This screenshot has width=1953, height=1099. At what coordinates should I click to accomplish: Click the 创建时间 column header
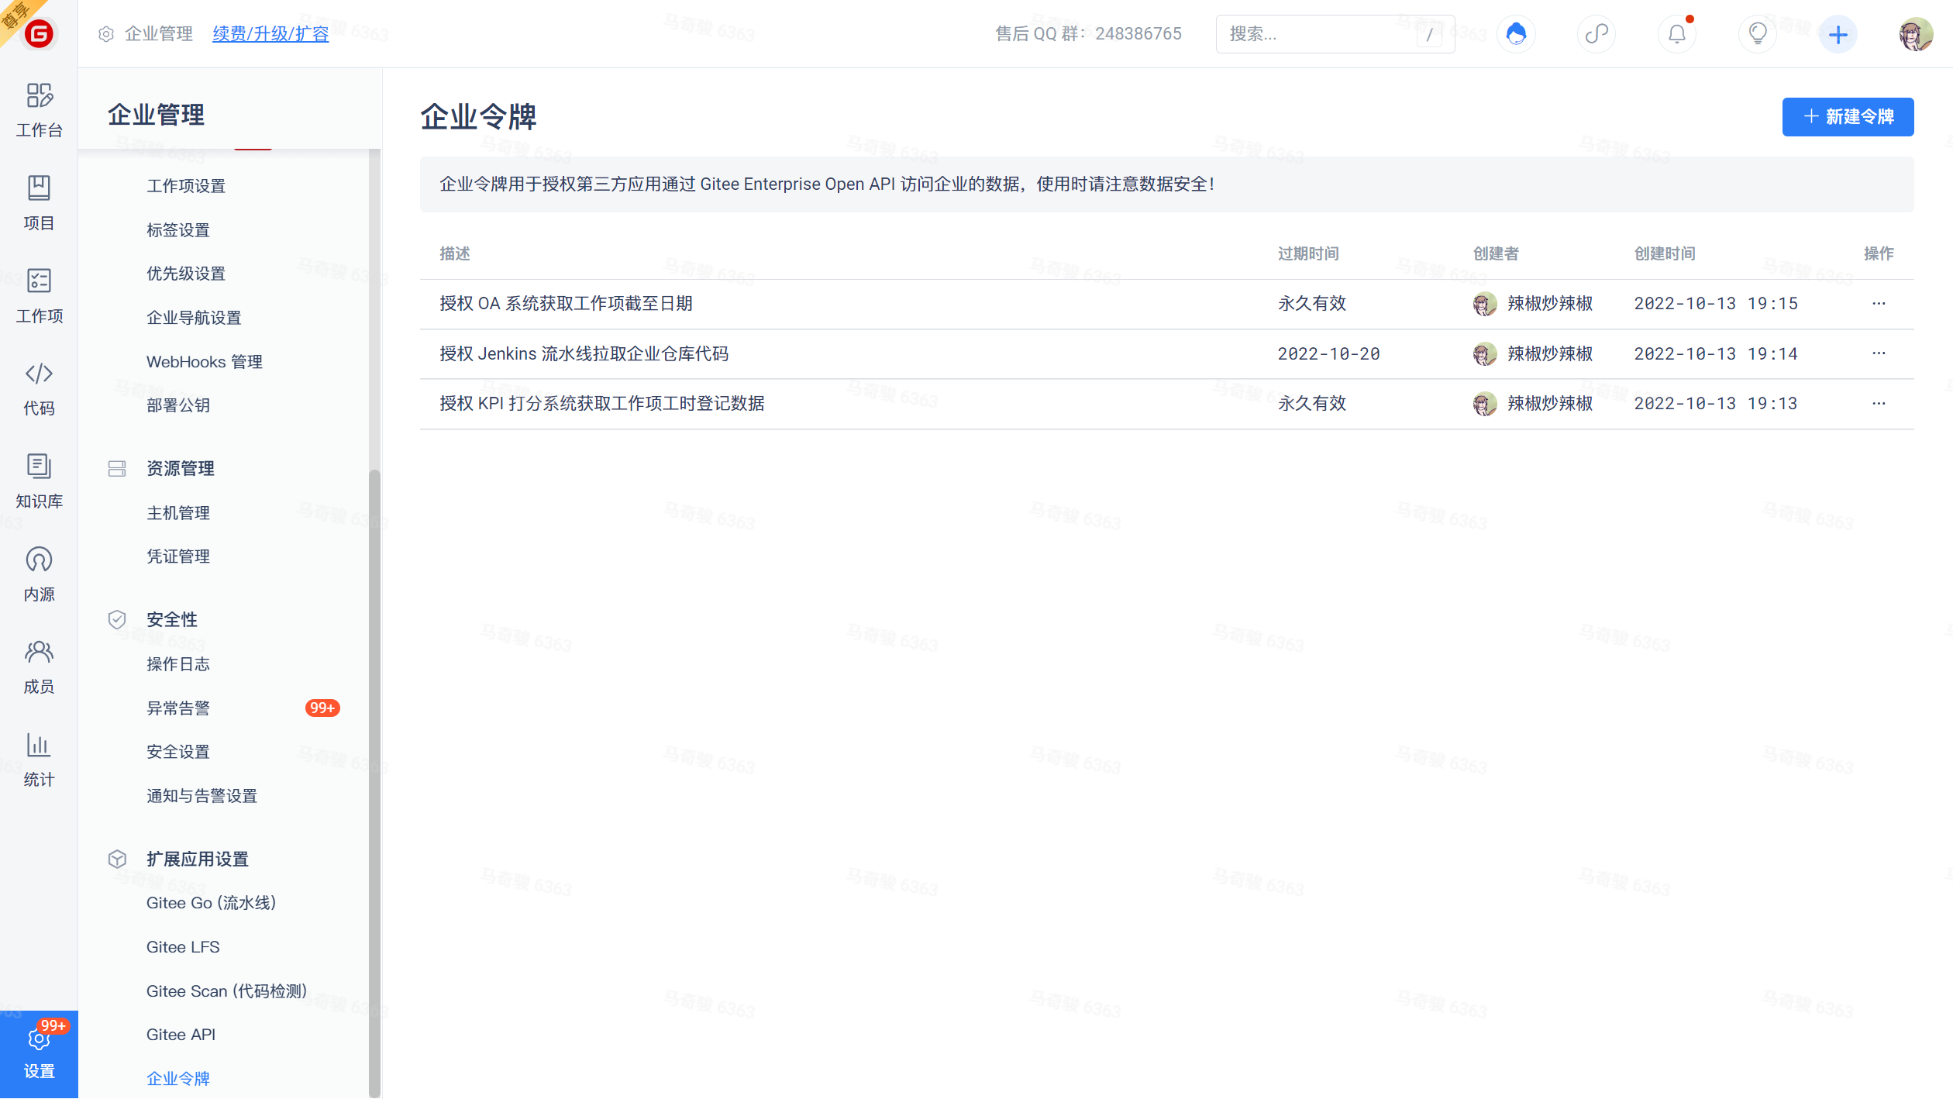coord(1665,254)
